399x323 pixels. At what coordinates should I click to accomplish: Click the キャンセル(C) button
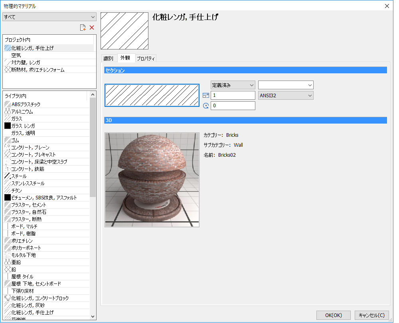[371, 315]
